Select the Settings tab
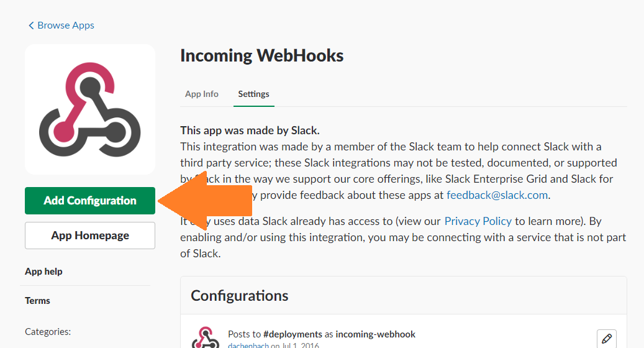The width and height of the screenshot is (644, 348). click(253, 94)
